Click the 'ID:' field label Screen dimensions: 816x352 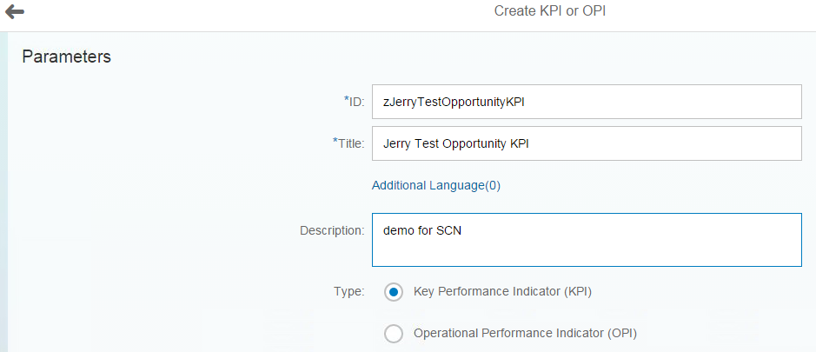pos(357,102)
